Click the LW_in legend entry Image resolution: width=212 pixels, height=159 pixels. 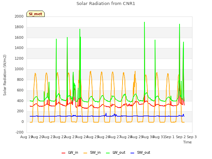point(70,152)
